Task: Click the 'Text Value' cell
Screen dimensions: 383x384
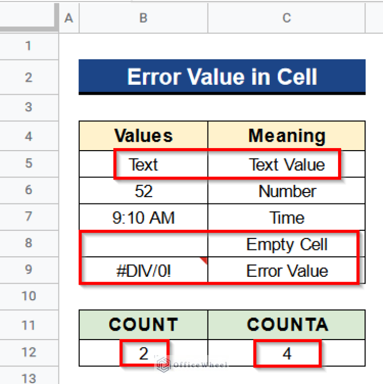Action: point(287,164)
